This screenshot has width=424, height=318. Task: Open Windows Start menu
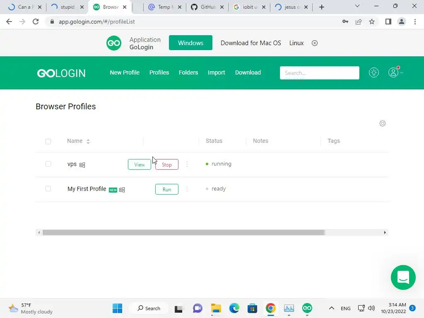pos(117,308)
